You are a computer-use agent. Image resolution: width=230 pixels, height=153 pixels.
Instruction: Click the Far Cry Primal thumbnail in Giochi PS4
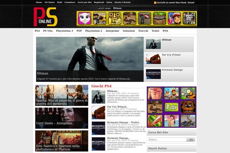click(x=99, y=112)
